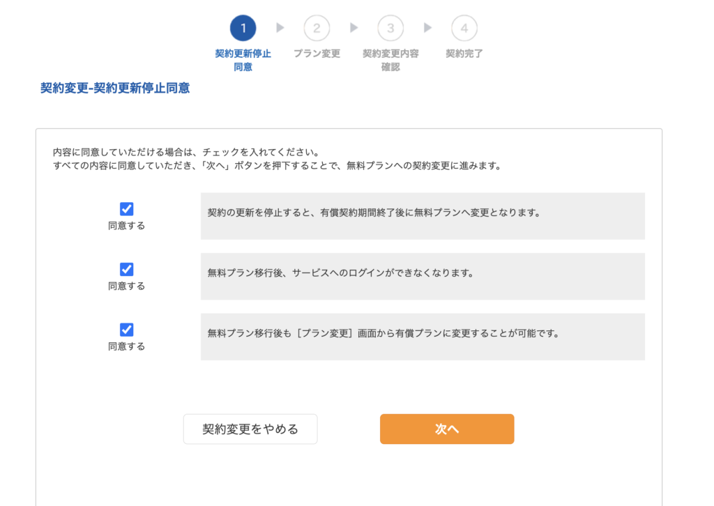714x506 pixels.
Task: Click the orange 次へ button
Action: [447, 429]
